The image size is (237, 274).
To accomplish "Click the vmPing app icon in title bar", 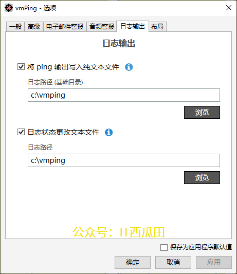I will 9,8.
